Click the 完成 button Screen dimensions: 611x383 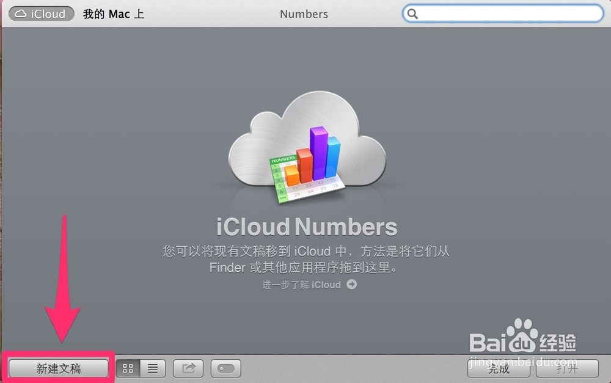(499, 369)
